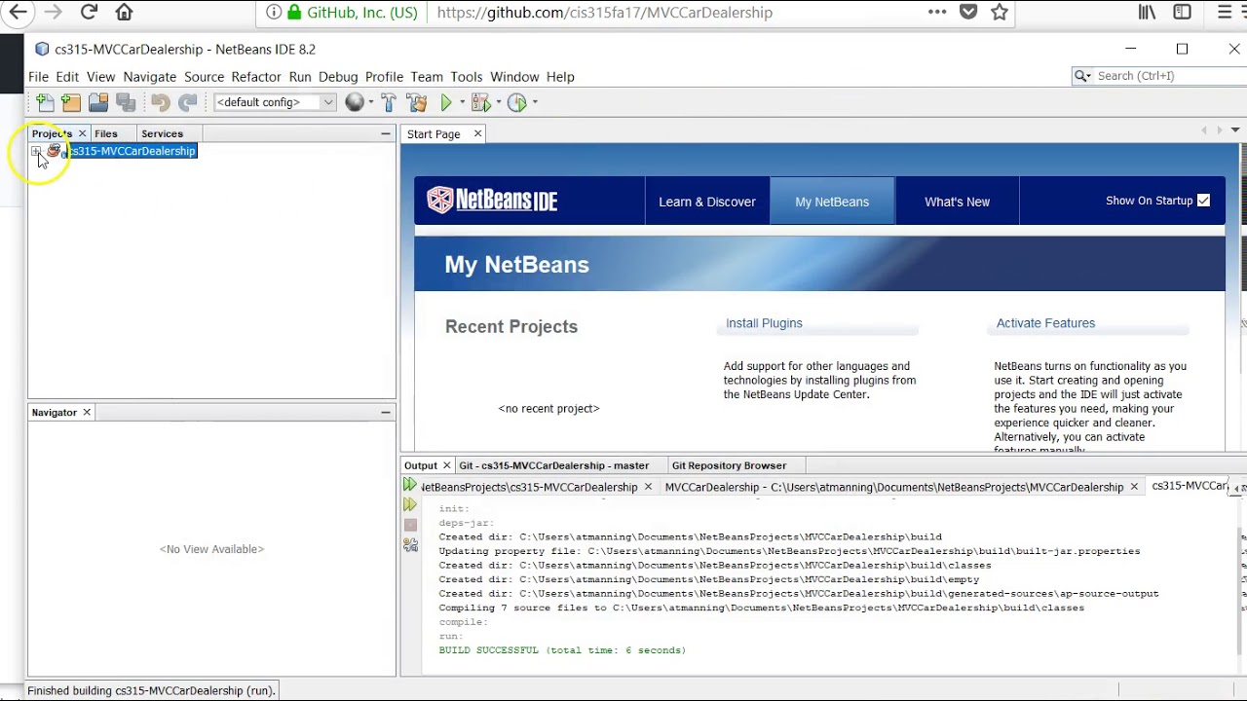Viewport: 1247px width, 701px height.
Task: Bookmark this GitHub page with star
Action: pyautogui.click(x=1000, y=13)
